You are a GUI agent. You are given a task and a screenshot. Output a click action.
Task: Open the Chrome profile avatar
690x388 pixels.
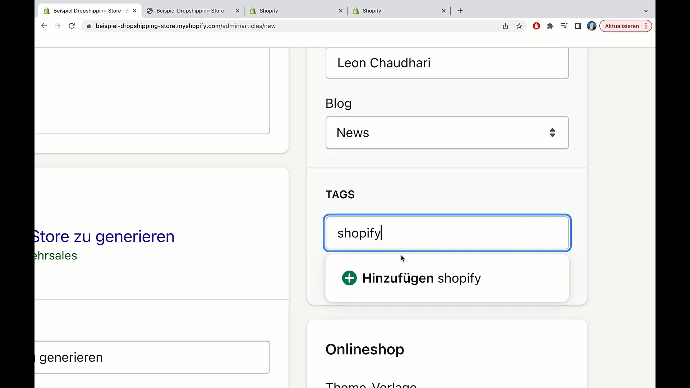[x=591, y=26]
